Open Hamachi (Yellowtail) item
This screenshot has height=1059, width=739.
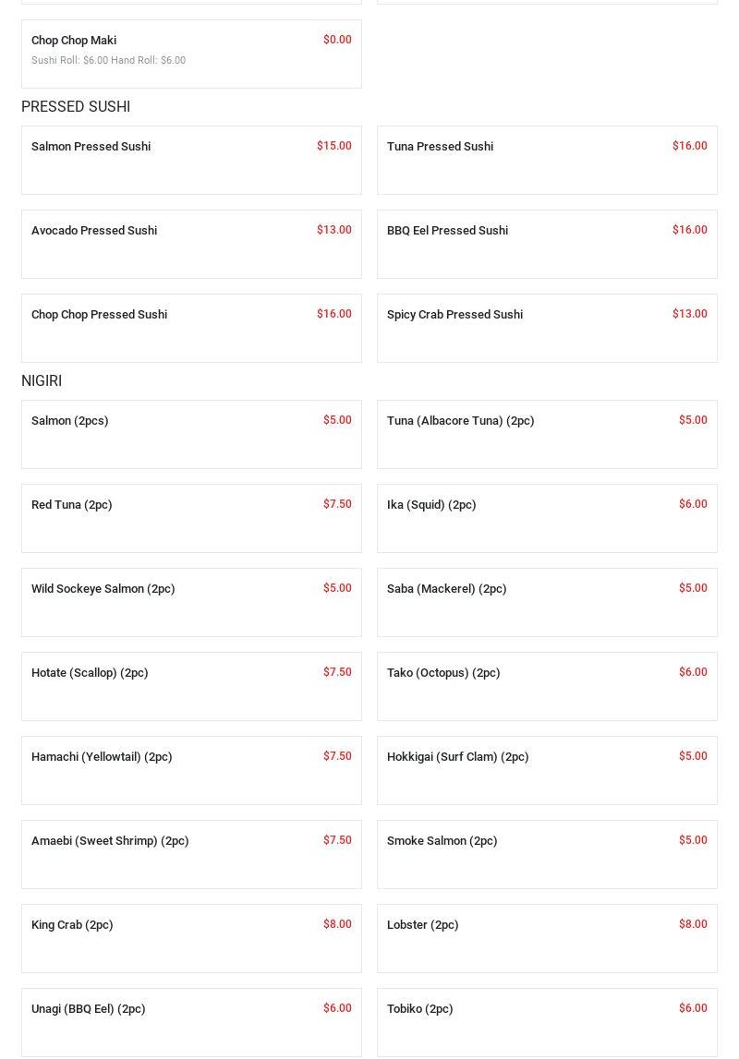pyautogui.click(x=102, y=757)
